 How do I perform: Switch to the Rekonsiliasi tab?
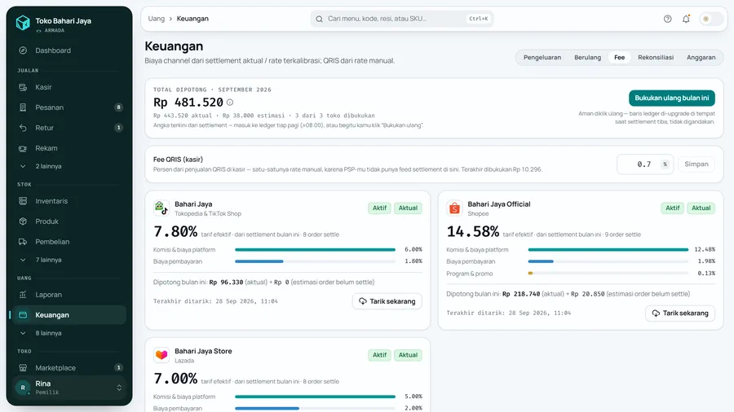656,58
